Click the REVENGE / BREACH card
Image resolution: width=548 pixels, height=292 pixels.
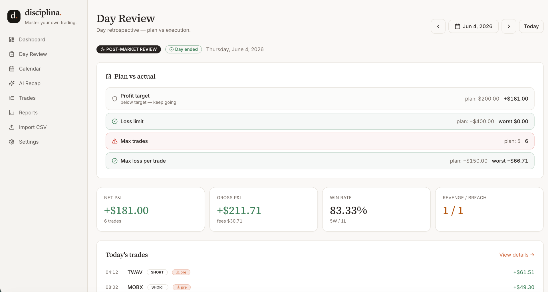coord(489,209)
